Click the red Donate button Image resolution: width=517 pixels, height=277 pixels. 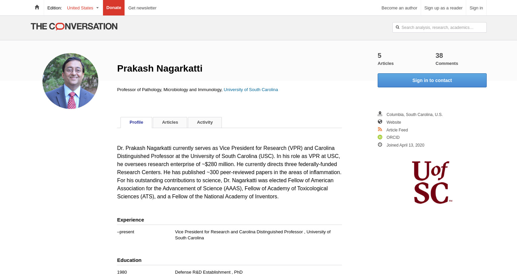point(114,8)
